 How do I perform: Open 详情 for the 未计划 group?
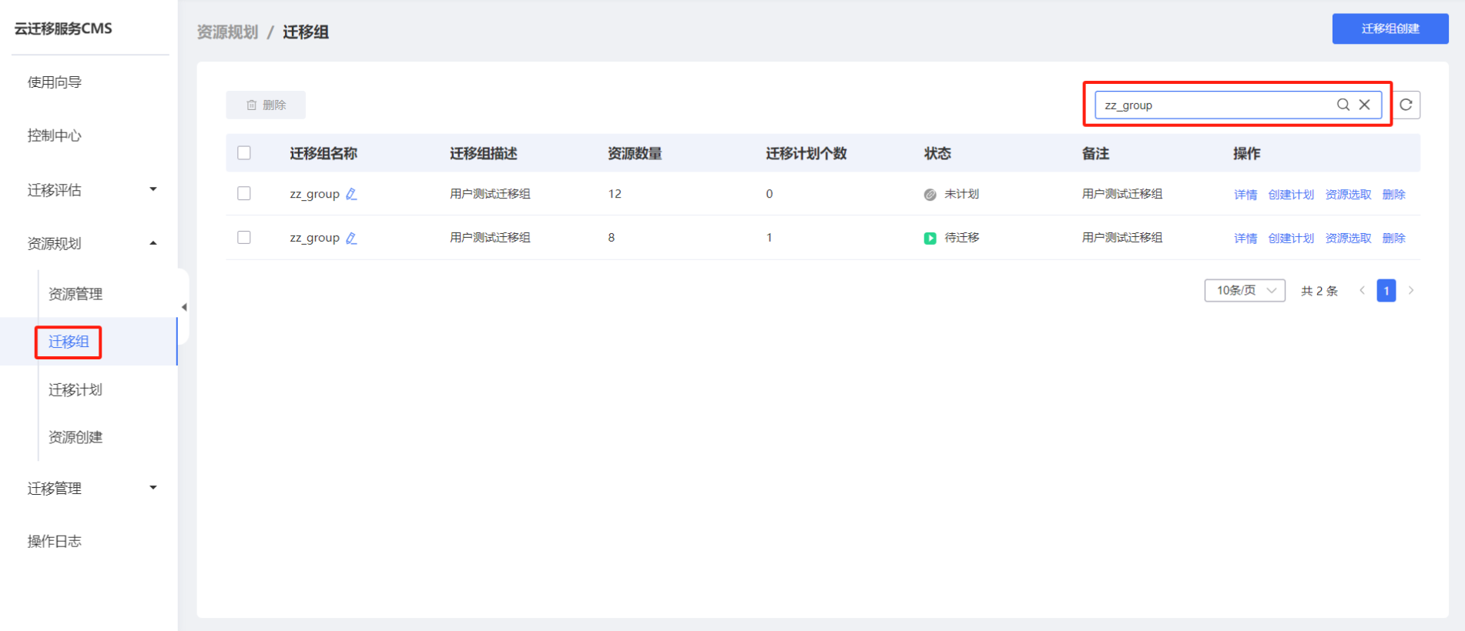click(1245, 195)
